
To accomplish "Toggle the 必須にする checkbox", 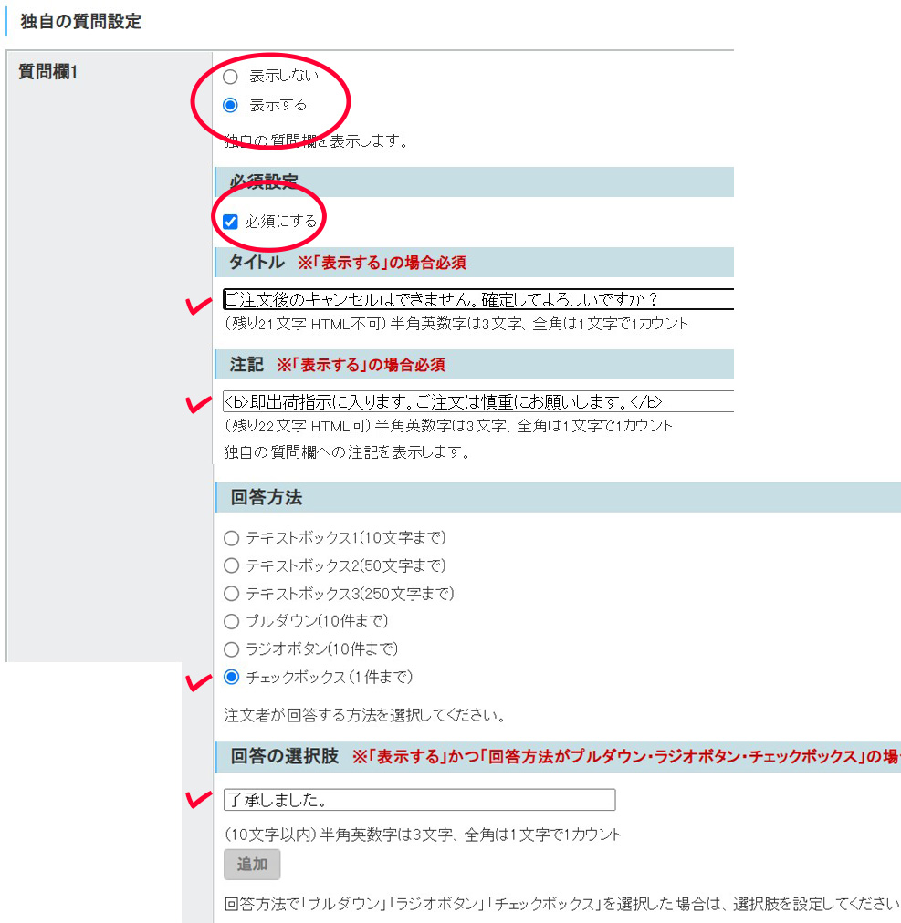I will click(x=231, y=221).
